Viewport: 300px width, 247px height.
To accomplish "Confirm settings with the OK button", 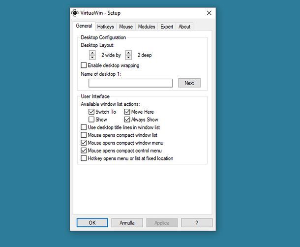I will click(x=92, y=223).
